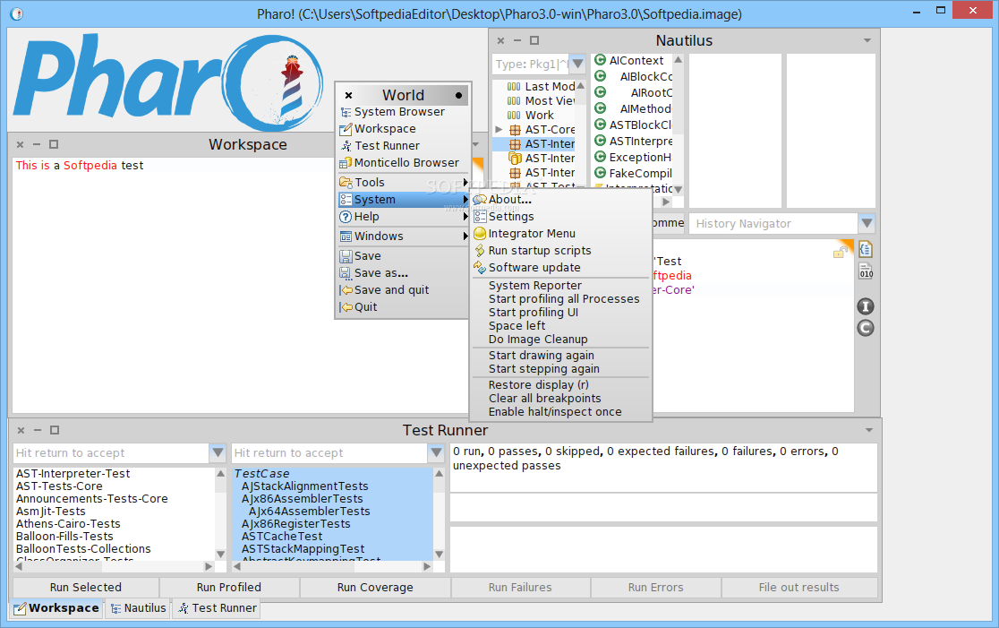
Task: Click the Save as icon in World menu
Action: [346, 273]
